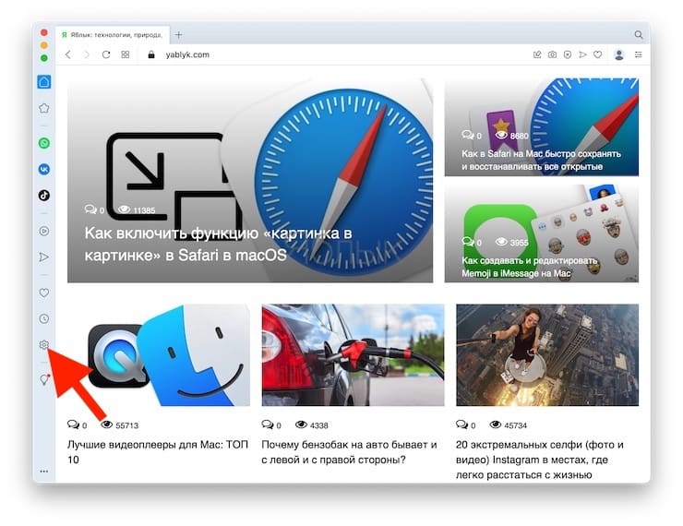
Task: Open article 'Как включить функцию картинка в картинке'
Action: tap(218, 244)
